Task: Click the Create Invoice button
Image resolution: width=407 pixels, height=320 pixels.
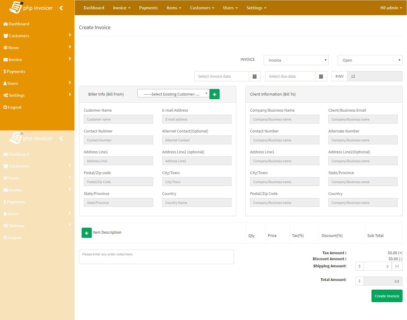Action: click(x=387, y=296)
